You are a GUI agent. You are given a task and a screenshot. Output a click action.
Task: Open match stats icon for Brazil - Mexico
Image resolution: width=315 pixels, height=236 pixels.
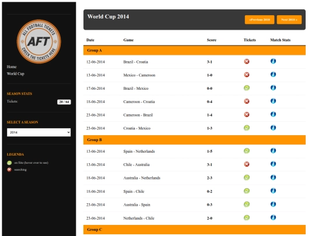(273, 87)
